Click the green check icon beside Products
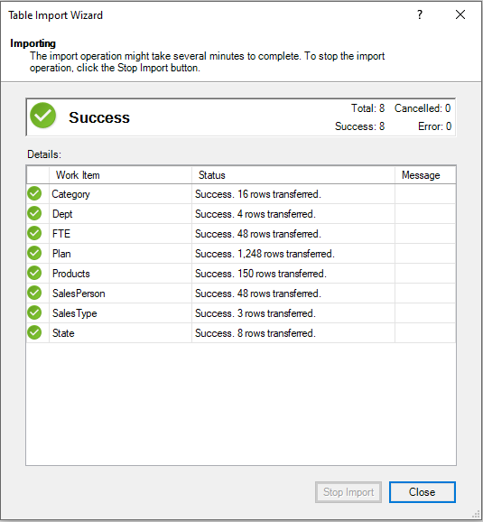Image resolution: width=483 pixels, height=522 pixels. 34,273
